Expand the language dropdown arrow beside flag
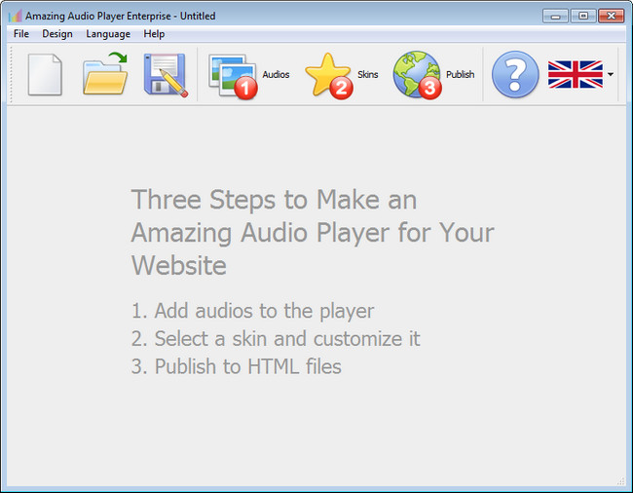Viewport: 633px width, 493px height. [x=610, y=75]
